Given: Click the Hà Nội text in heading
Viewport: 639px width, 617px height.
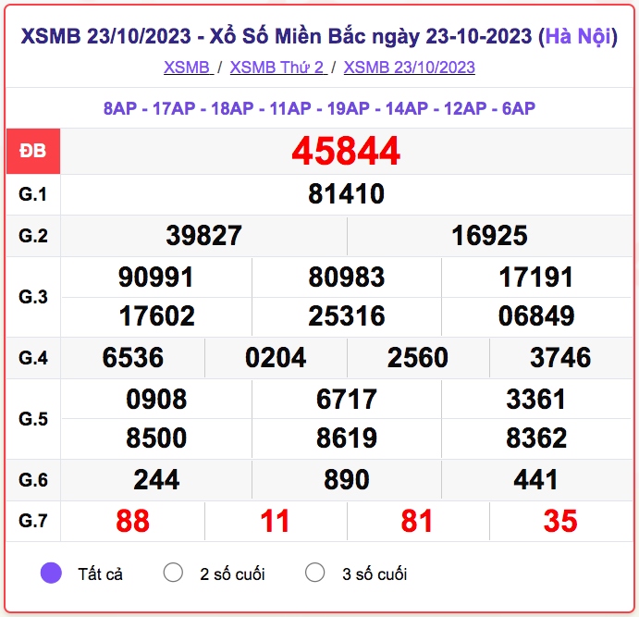Looking at the screenshot, I should (578, 36).
